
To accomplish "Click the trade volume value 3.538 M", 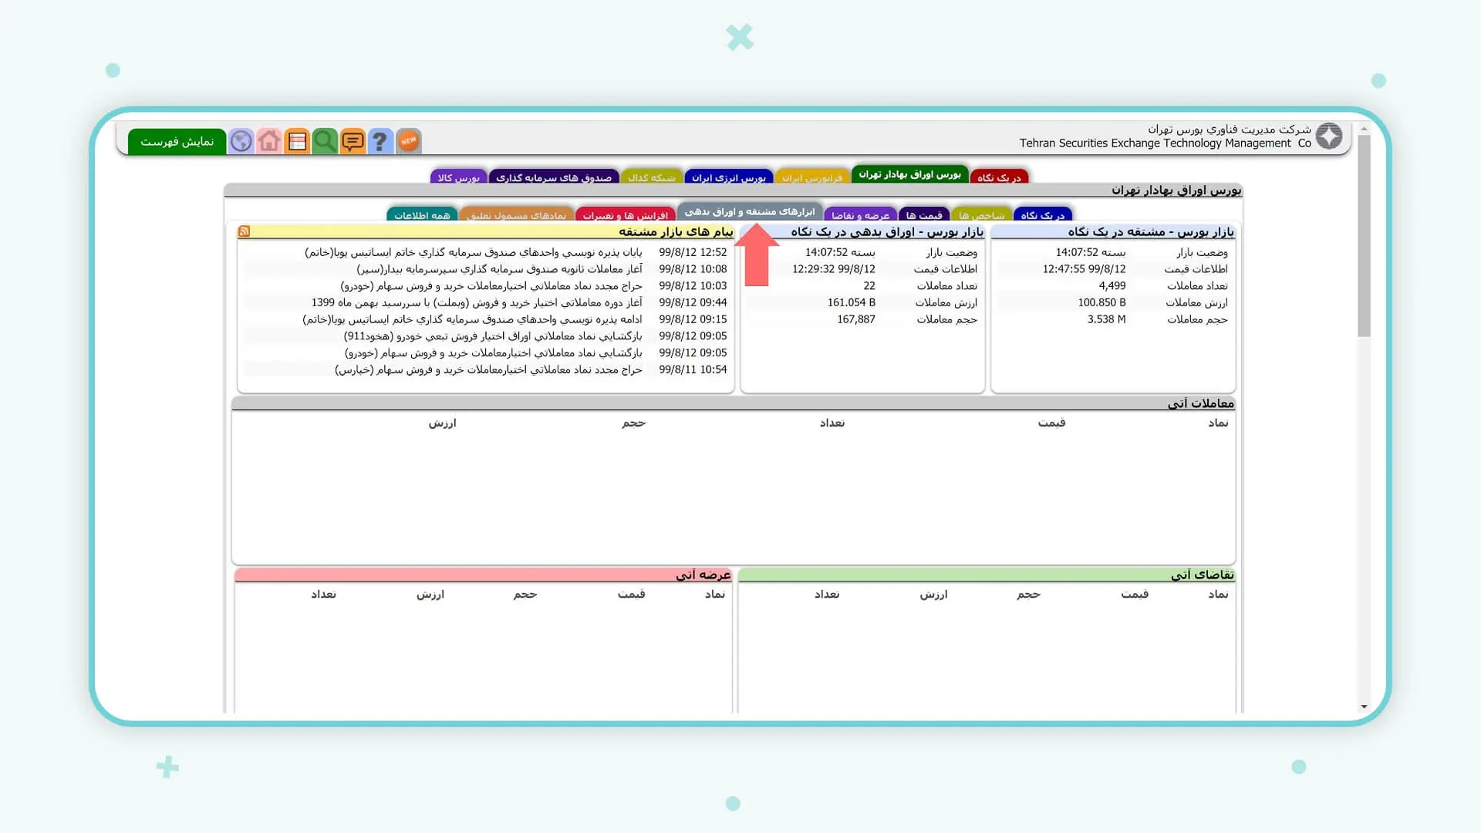I will (x=1106, y=319).
